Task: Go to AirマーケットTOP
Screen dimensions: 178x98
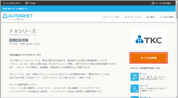Action: tap(111, 17)
